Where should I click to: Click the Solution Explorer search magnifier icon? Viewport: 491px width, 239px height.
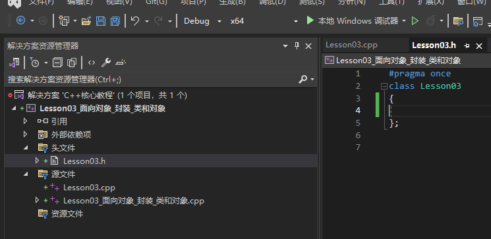[x=303, y=79]
